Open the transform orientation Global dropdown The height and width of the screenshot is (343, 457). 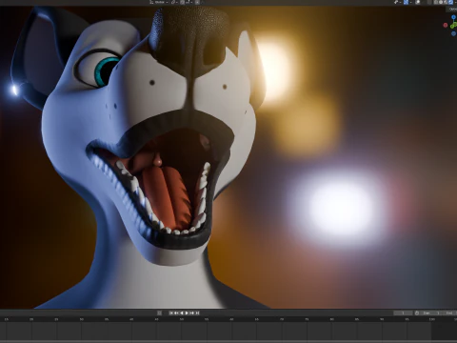pos(159,2)
